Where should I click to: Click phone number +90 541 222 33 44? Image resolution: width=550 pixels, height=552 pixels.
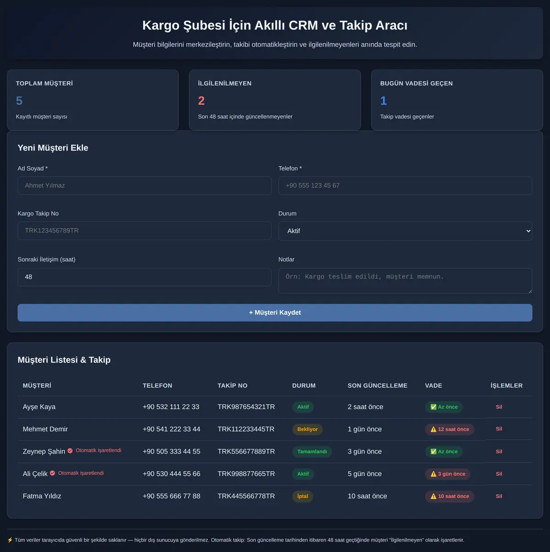coord(171,429)
